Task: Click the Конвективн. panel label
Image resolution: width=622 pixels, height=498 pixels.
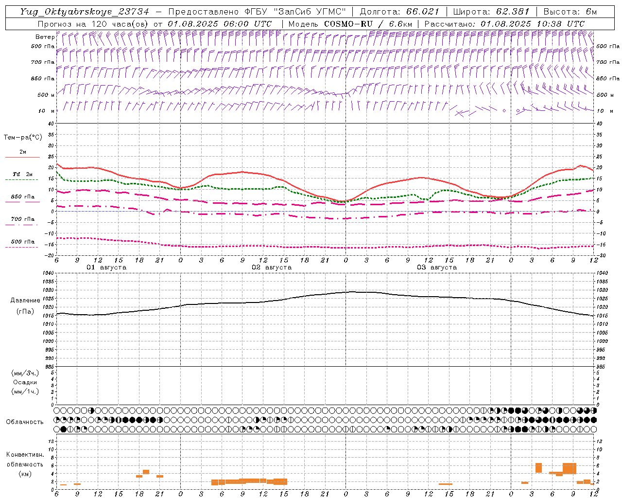Action: coord(25,455)
